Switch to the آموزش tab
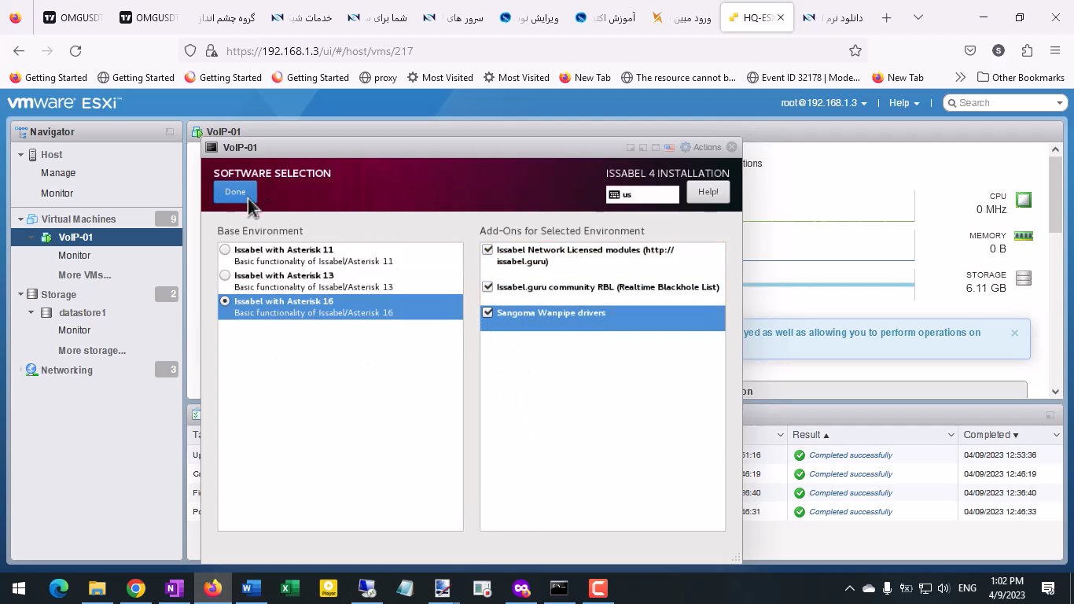 point(606,17)
